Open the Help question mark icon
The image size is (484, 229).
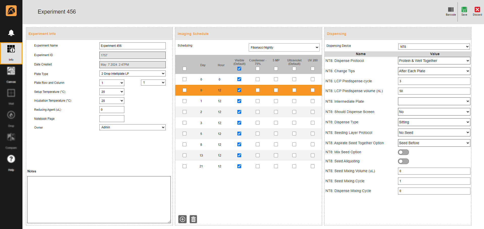(x=11, y=159)
